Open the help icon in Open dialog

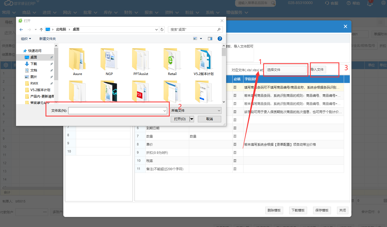pyautogui.click(x=220, y=39)
